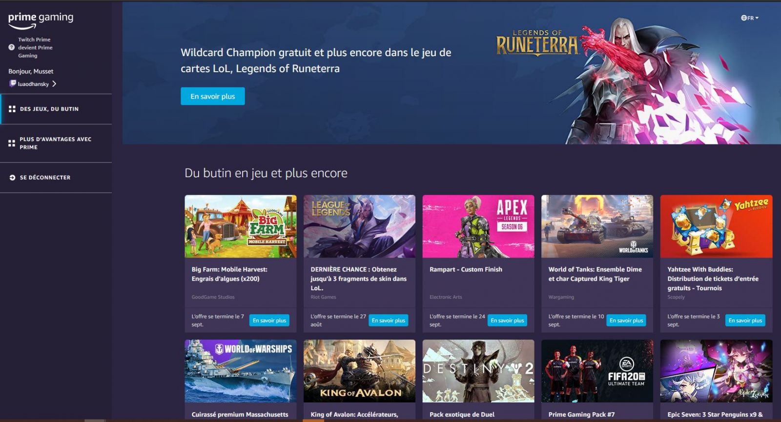Select the Des jeux, du butin menu item
781x422 pixels.
[x=56, y=109]
